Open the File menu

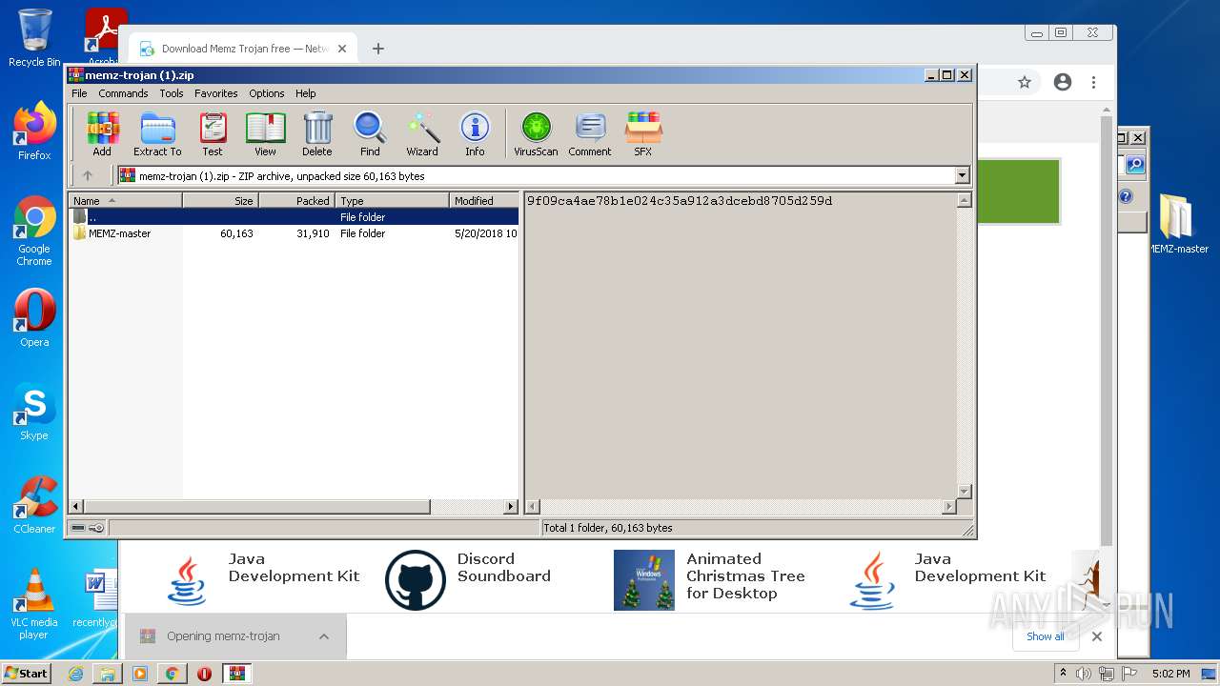click(x=79, y=93)
